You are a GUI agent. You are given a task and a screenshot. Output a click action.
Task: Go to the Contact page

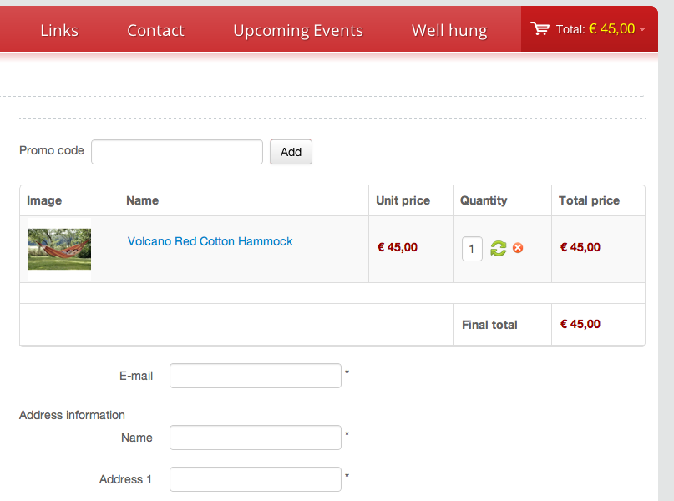(x=155, y=31)
